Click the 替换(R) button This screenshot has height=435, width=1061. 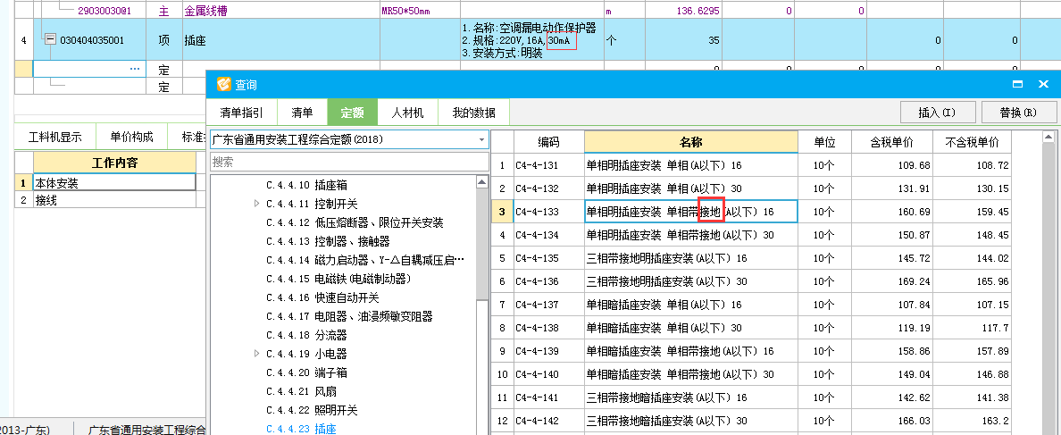point(1018,113)
